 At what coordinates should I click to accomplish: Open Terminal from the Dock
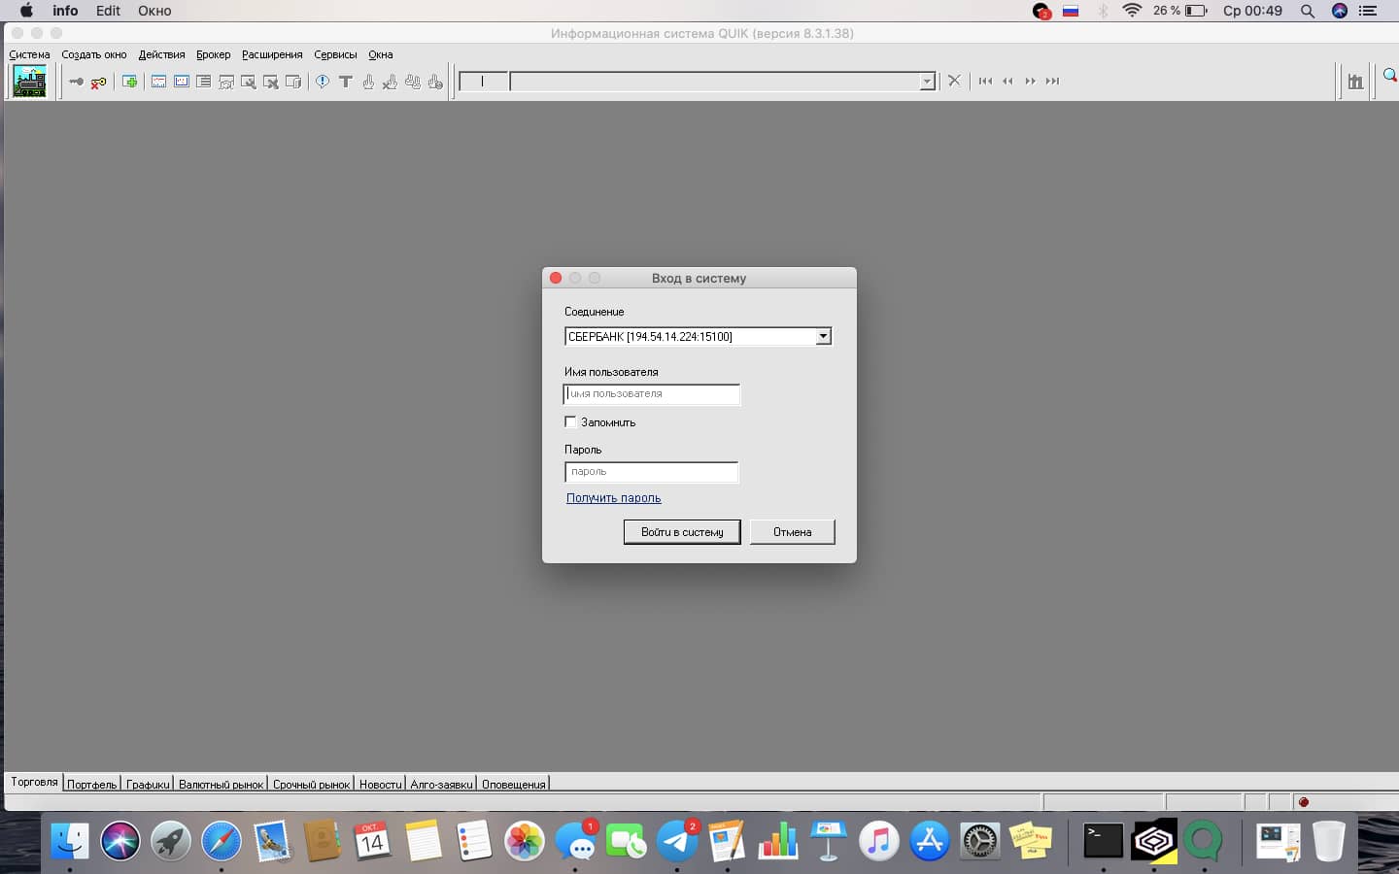pyautogui.click(x=1103, y=841)
